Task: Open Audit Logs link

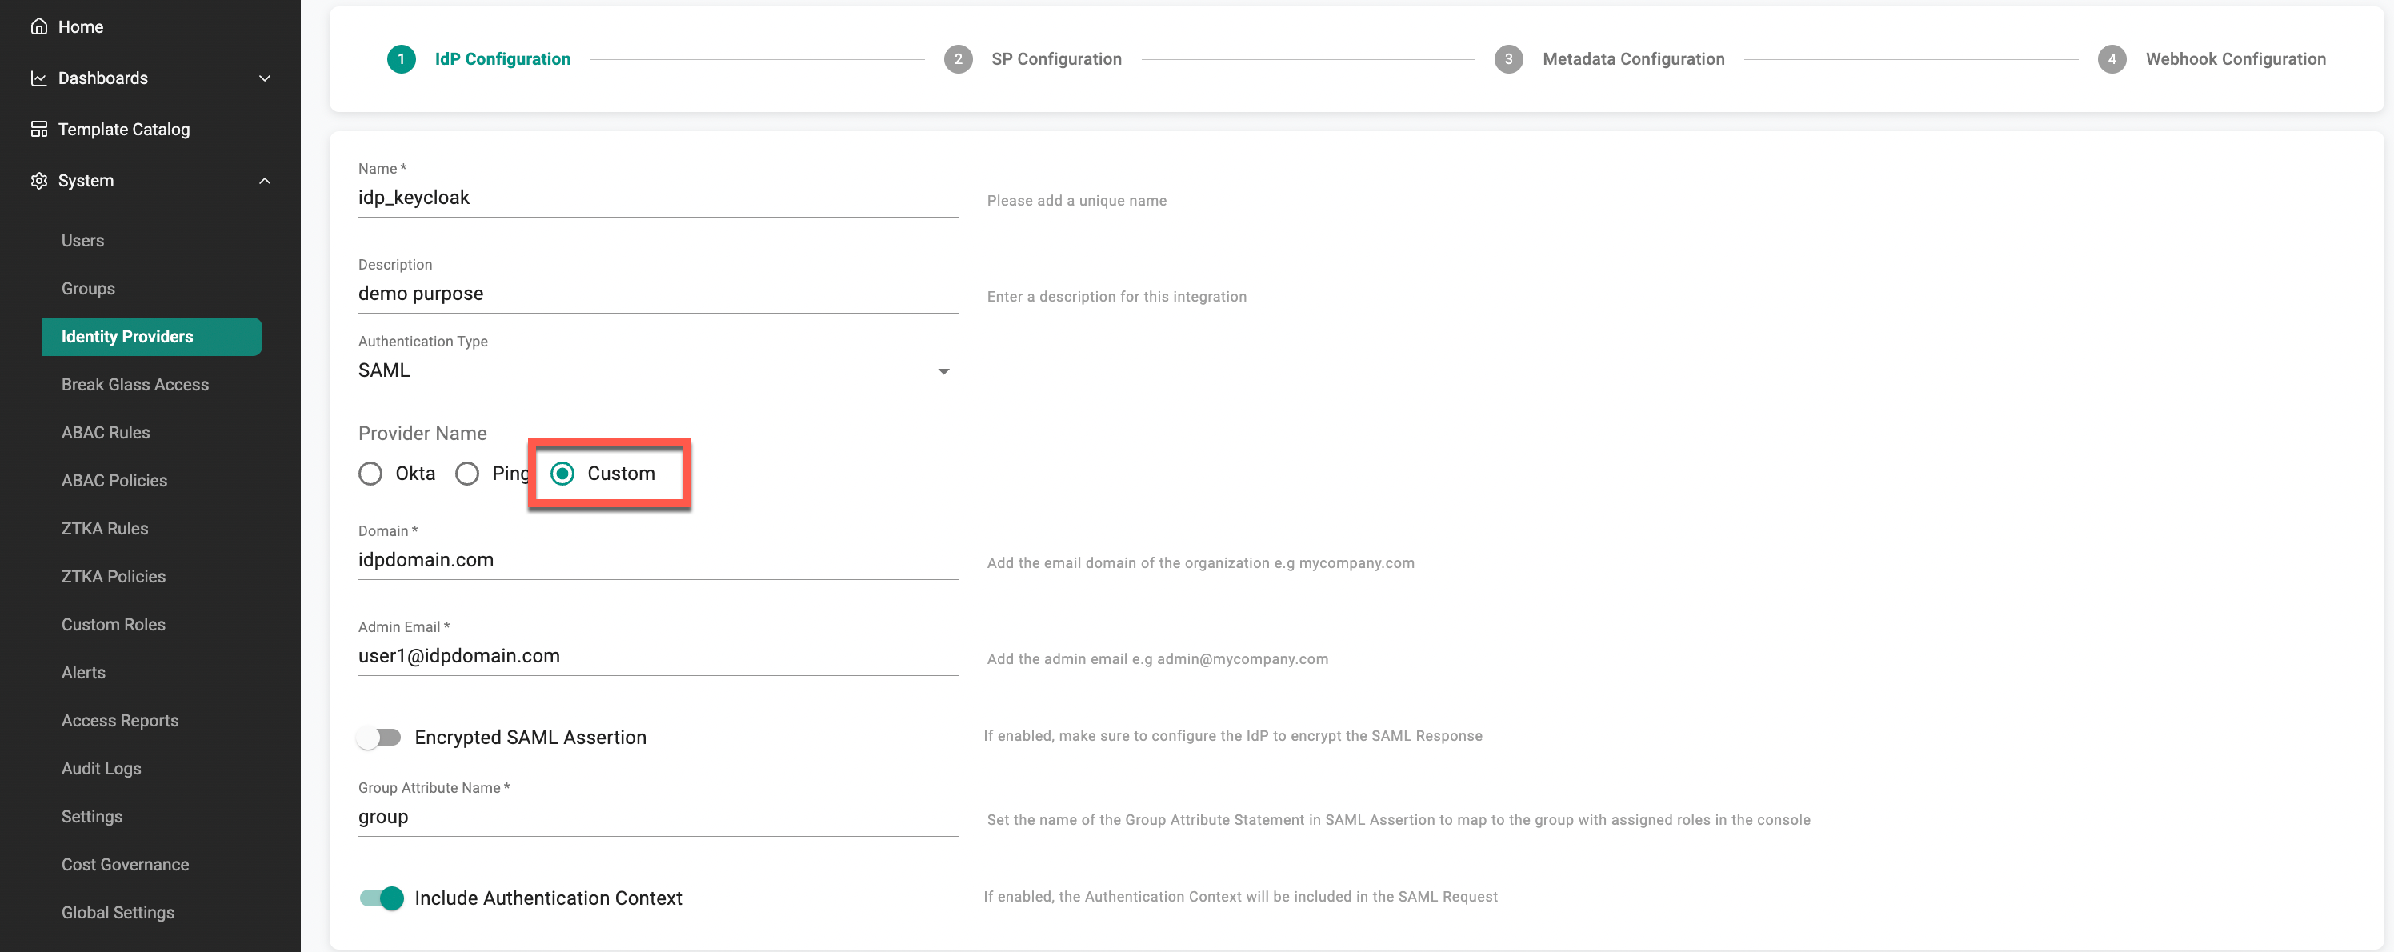Action: 102,768
